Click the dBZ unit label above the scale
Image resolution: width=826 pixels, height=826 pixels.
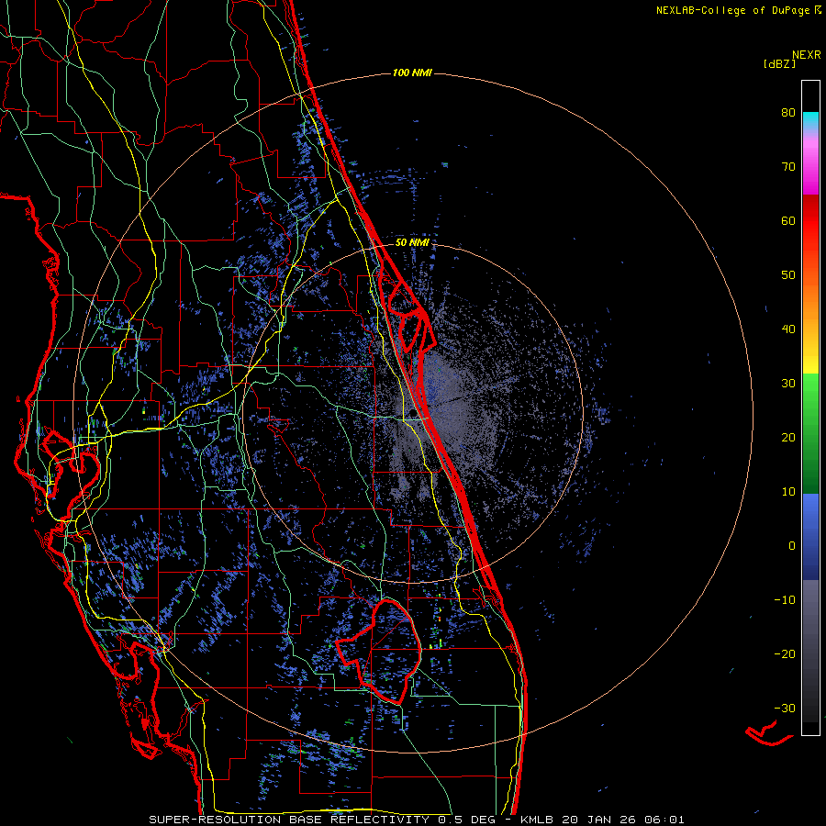tap(779, 63)
